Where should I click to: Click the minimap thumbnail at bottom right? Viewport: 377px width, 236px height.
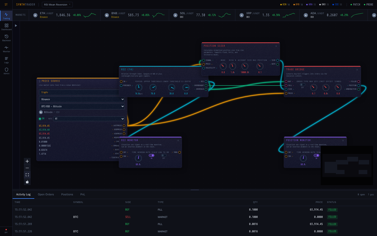[x=347, y=165]
